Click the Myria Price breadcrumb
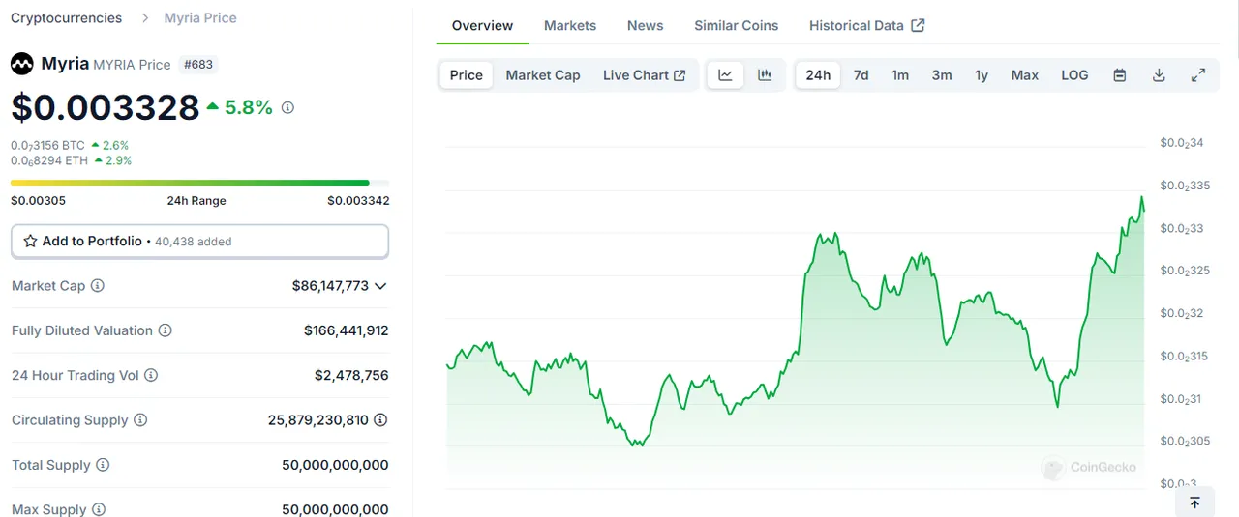 click(x=200, y=18)
